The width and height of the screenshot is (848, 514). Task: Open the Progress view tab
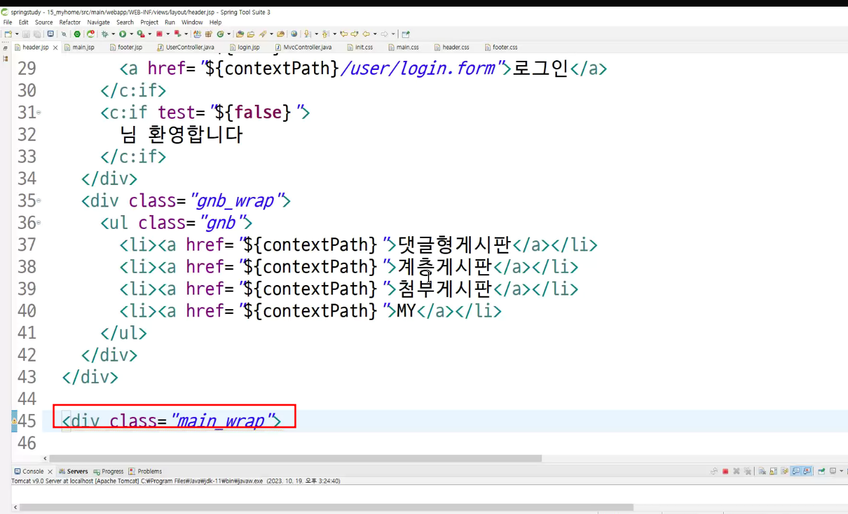pos(108,471)
